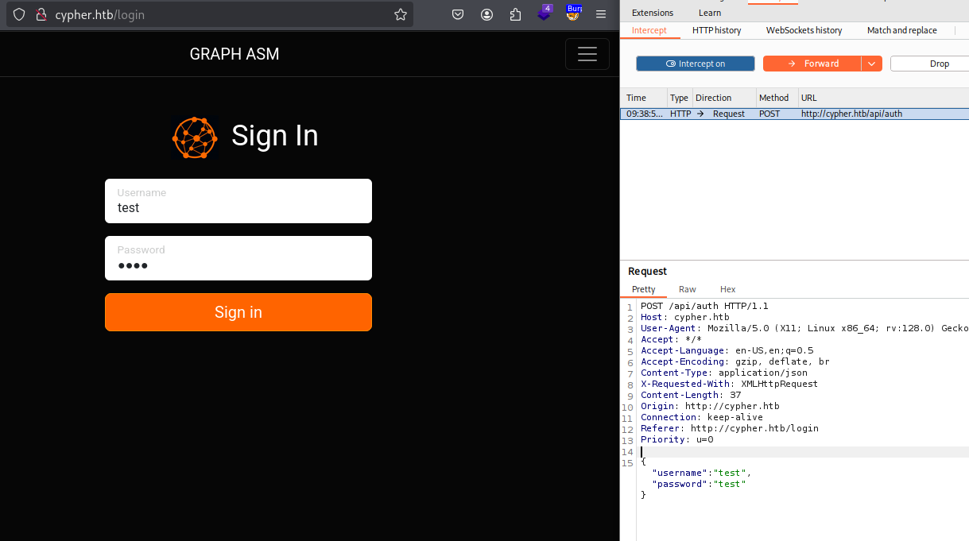Click the Burp proxy extension icon
This screenshot has width=969, height=541.
pos(573,14)
